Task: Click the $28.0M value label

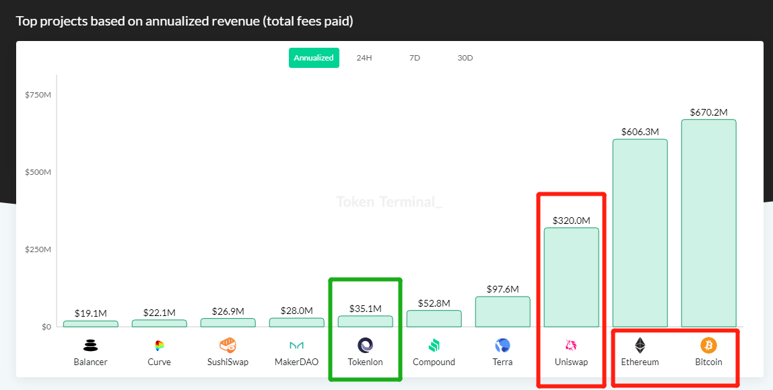Action: click(296, 311)
